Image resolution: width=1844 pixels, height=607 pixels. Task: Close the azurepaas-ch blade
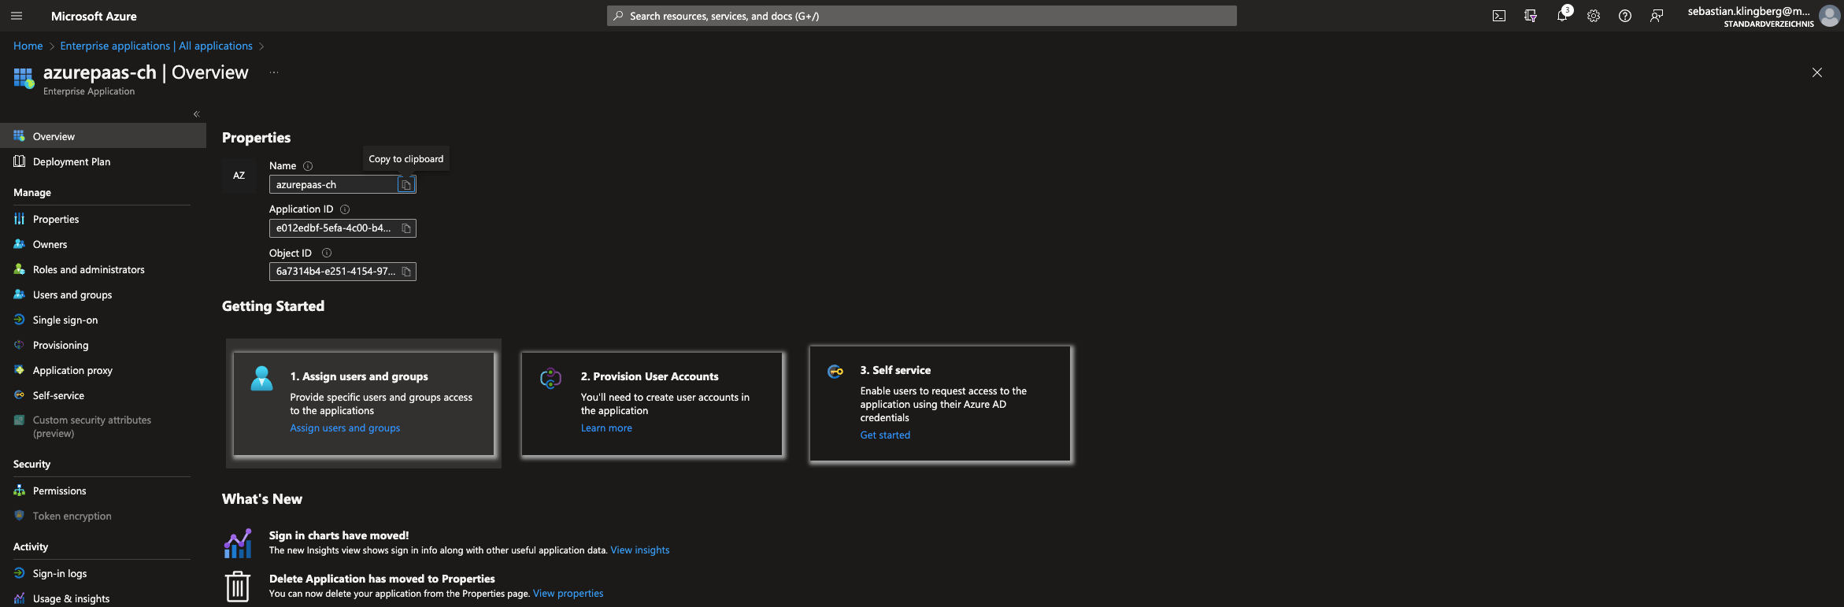(1817, 72)
